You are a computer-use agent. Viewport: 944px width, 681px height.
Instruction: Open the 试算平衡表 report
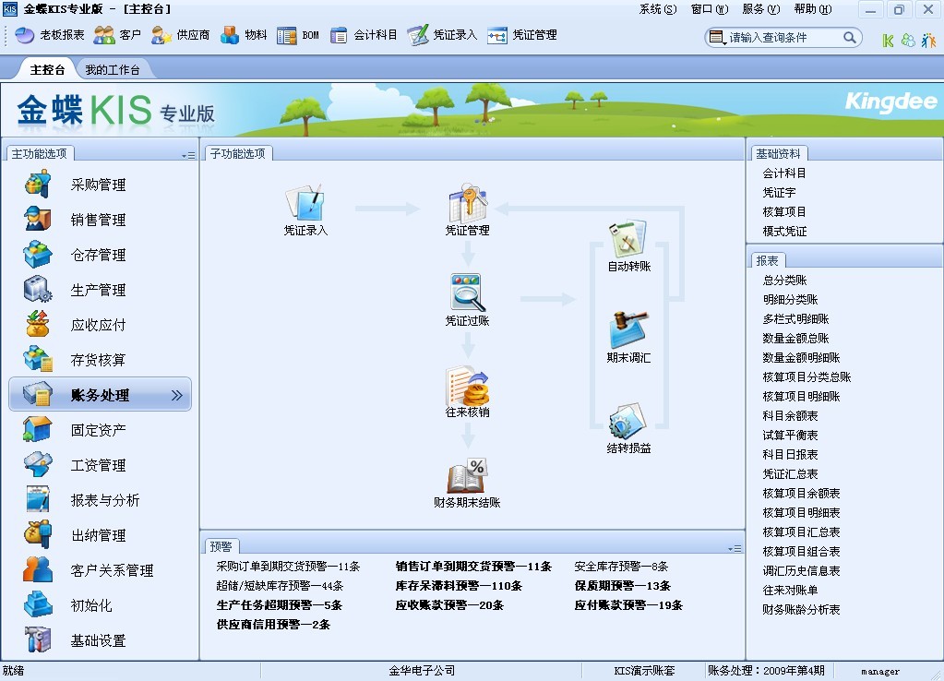pos(790,435)
